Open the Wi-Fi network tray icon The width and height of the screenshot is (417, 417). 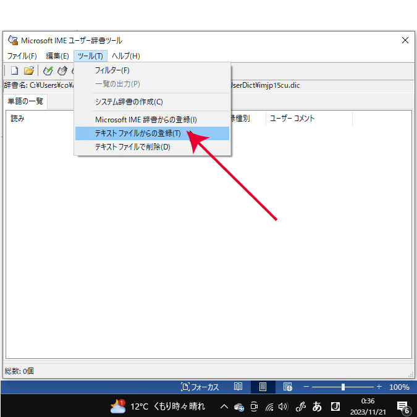[269, 406]
